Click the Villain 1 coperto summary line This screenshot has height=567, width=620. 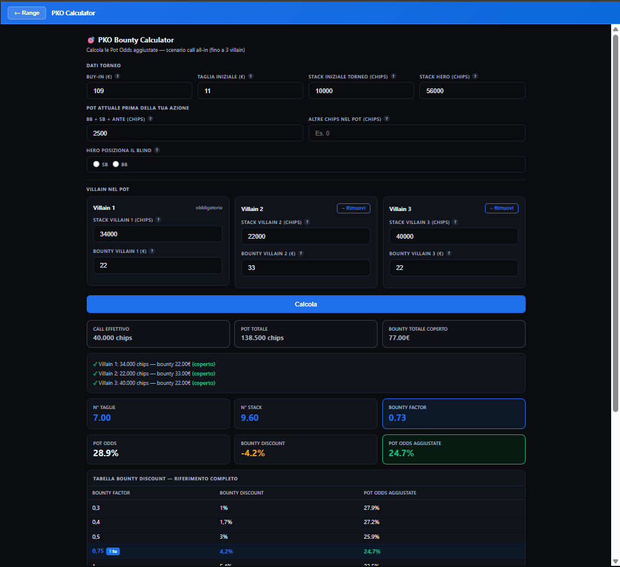[154, 364]
